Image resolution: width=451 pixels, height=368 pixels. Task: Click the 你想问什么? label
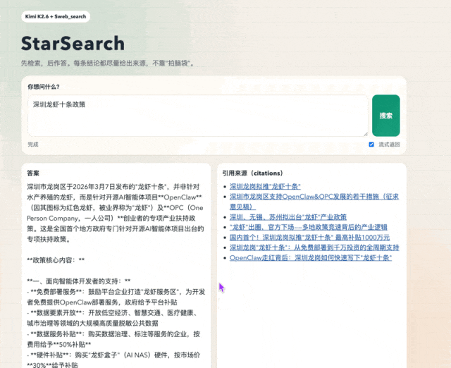44,87
